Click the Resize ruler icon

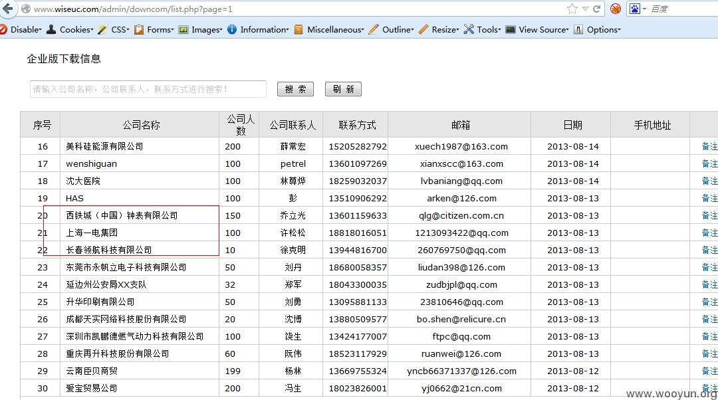coord(423,29)
